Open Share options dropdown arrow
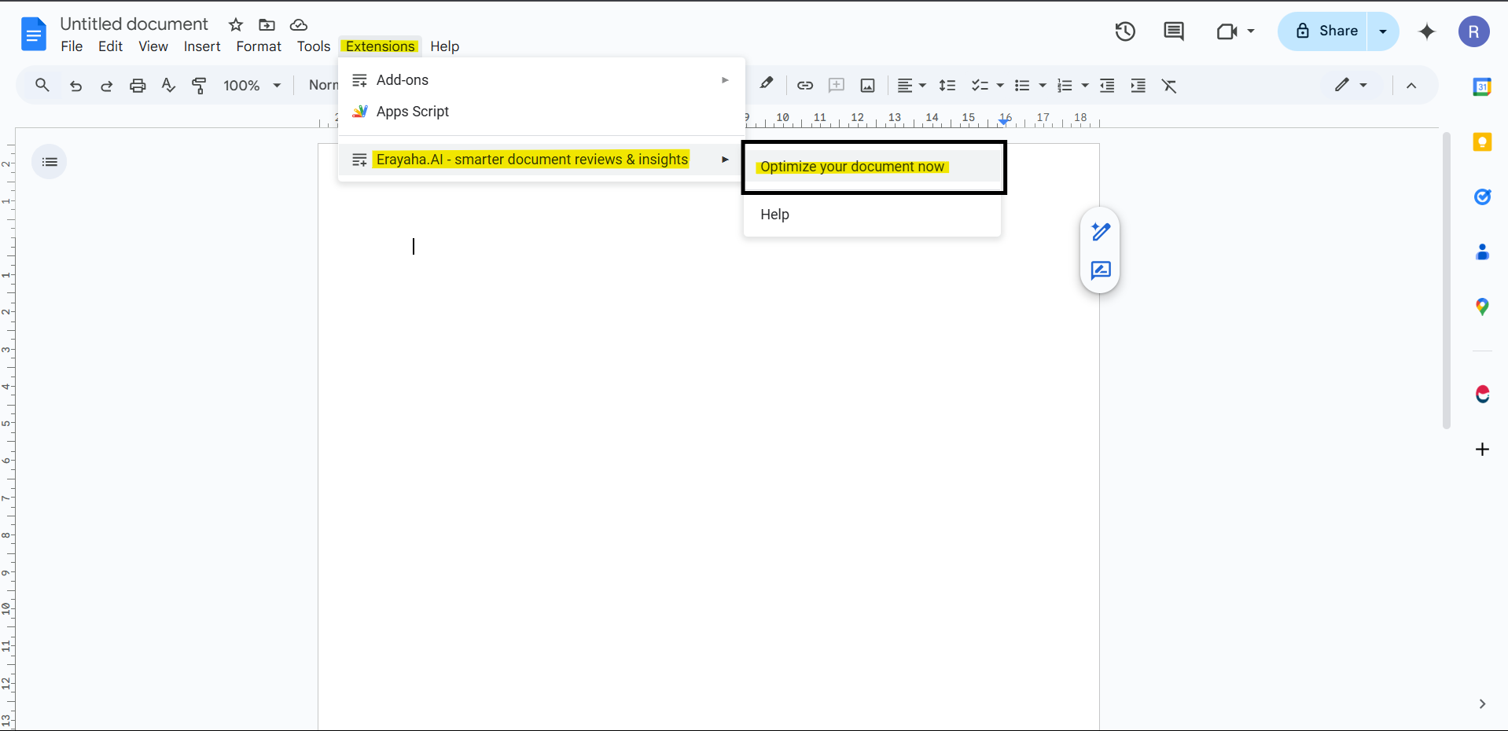 pos(1383,31)
